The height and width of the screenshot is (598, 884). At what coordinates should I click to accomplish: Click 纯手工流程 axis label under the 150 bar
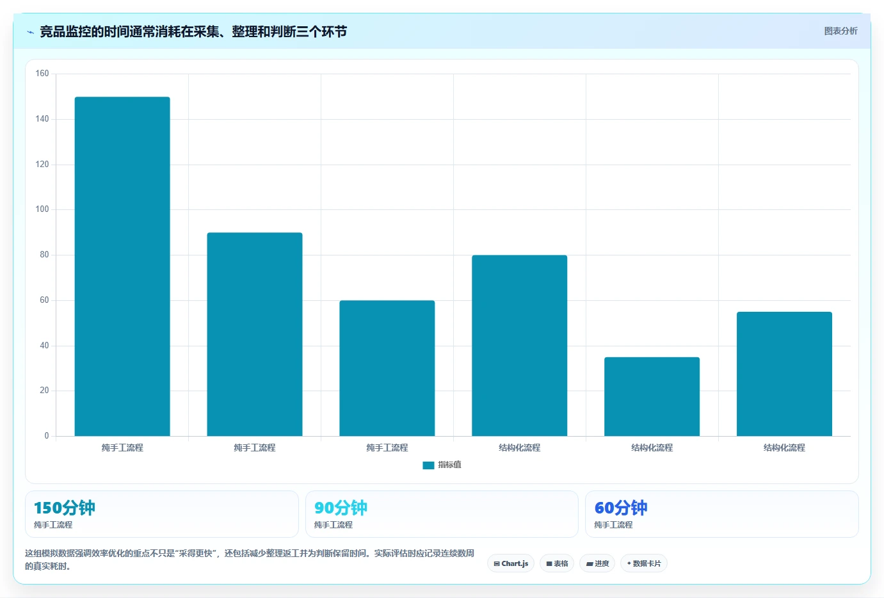pyautogui.click(x=122, y=448)
